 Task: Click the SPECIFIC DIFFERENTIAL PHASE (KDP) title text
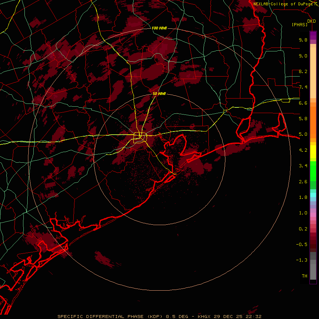(110, 317)
